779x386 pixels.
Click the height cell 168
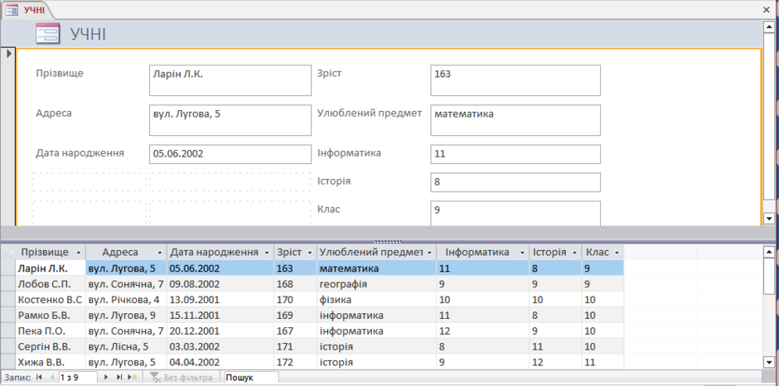pyautogui.click(x=295, y=284)
